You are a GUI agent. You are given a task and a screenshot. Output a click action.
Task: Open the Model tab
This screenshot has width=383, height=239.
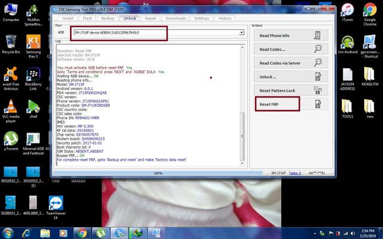click(68, 19)
